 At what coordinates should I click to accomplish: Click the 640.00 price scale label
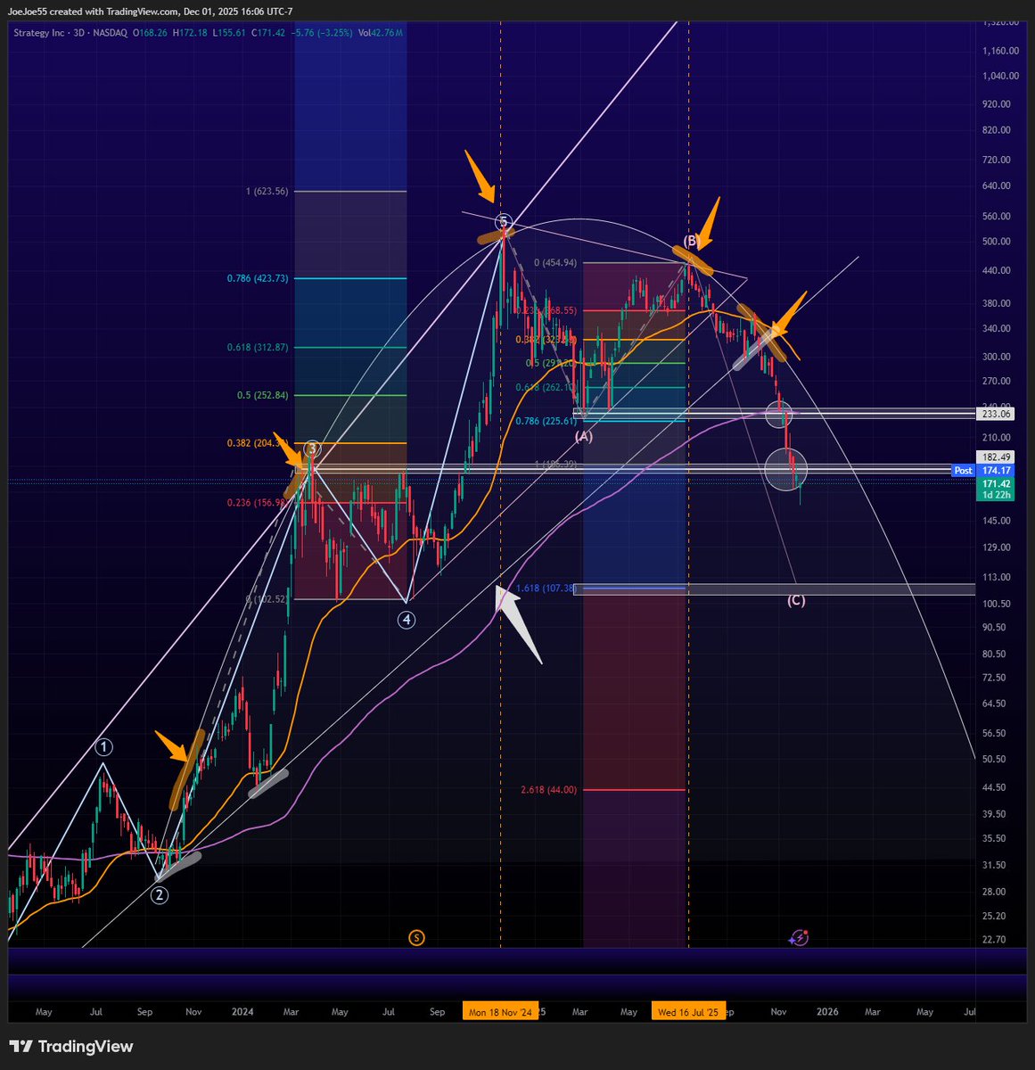(x=996, y=186)
